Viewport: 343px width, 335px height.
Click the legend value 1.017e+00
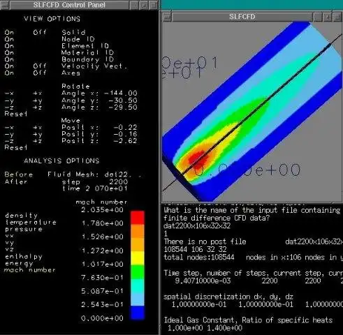[x=103, y=265]
